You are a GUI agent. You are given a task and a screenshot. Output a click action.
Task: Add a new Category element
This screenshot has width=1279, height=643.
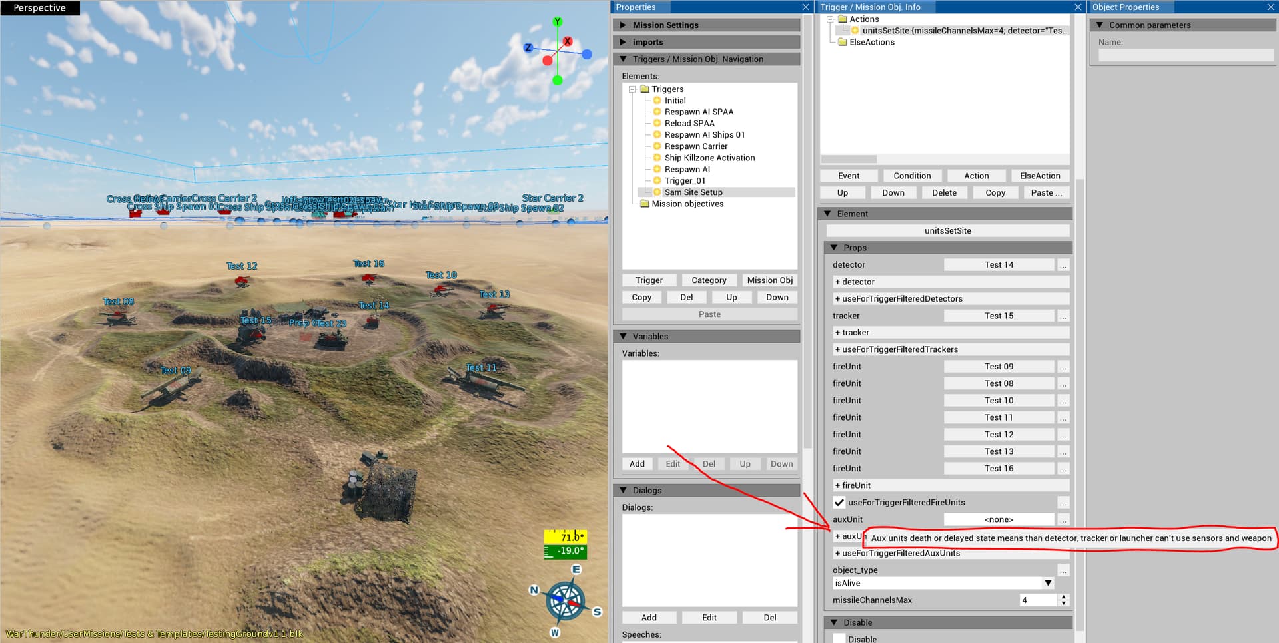709,280
